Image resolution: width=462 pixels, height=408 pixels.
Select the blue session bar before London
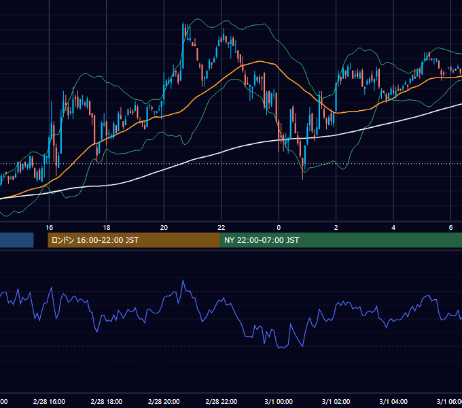coord(17,240)
